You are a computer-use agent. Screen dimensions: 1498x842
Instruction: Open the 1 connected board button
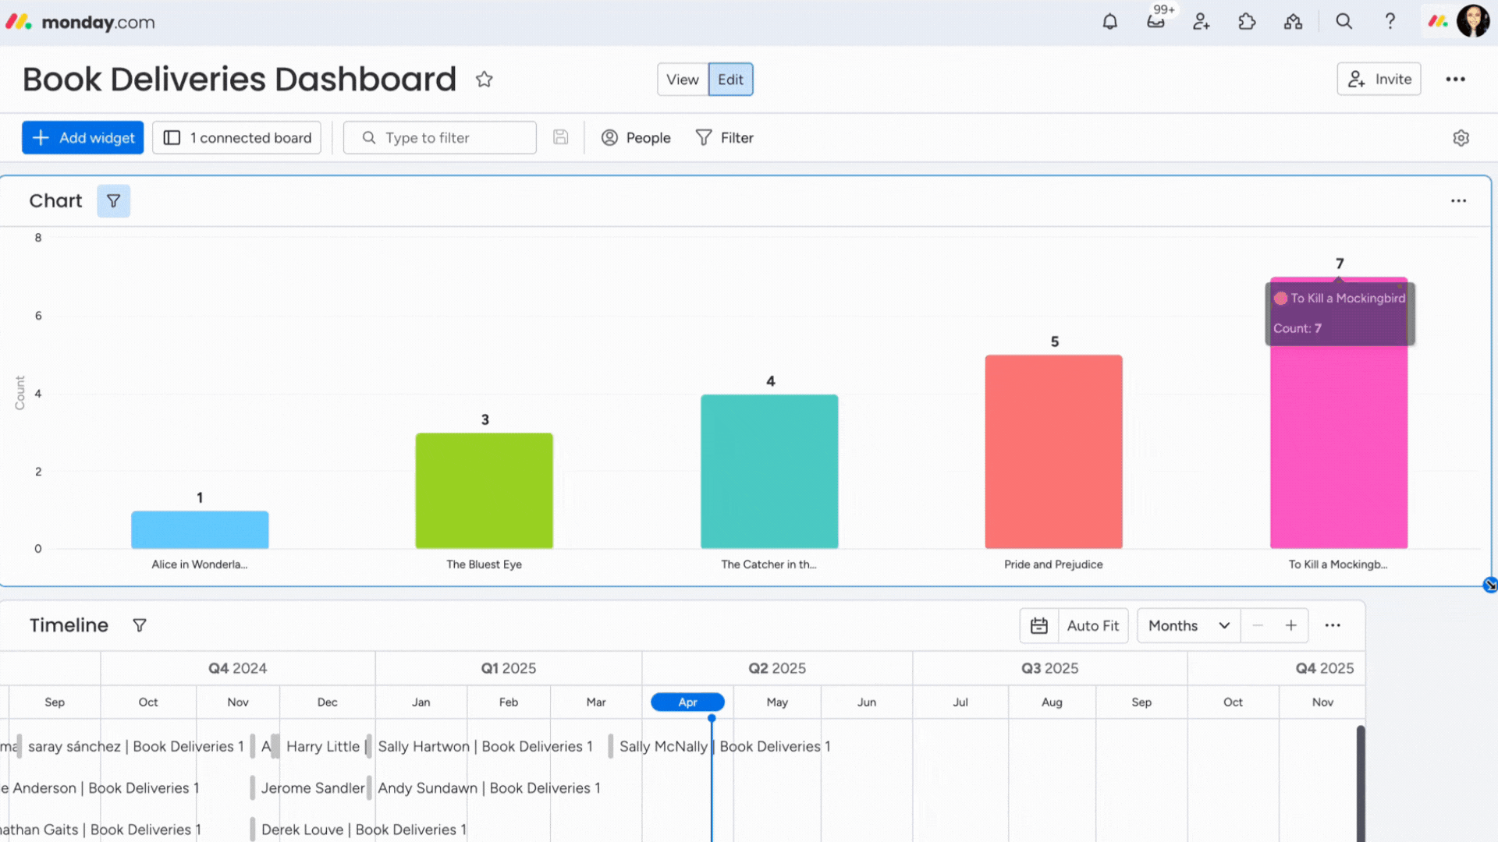(236, 137)
